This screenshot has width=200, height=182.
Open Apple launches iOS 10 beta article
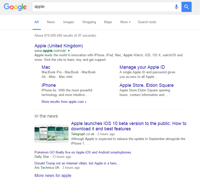coord(129,126)
